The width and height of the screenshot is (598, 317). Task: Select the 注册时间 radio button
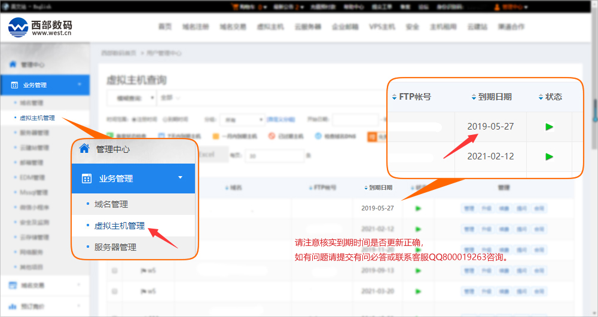coord(134,119)
